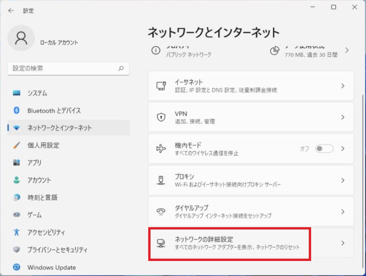The image size is (366, 276).
Task: Open the VPN settings card
Action: click(251, 117)
